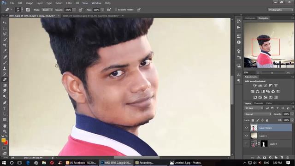Screen dimensions: 295x166
Task: Open the Layer menu
Action: tap(40, 3)
